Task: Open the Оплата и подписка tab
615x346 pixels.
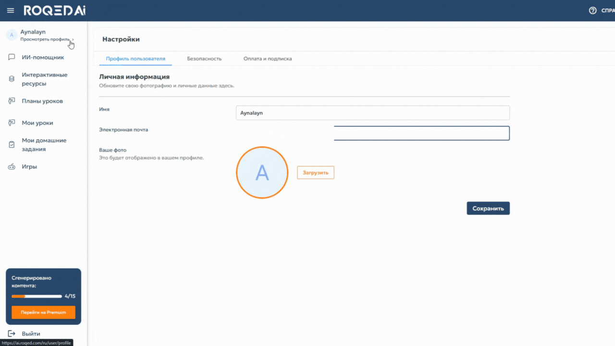Action: click(268, 59)
